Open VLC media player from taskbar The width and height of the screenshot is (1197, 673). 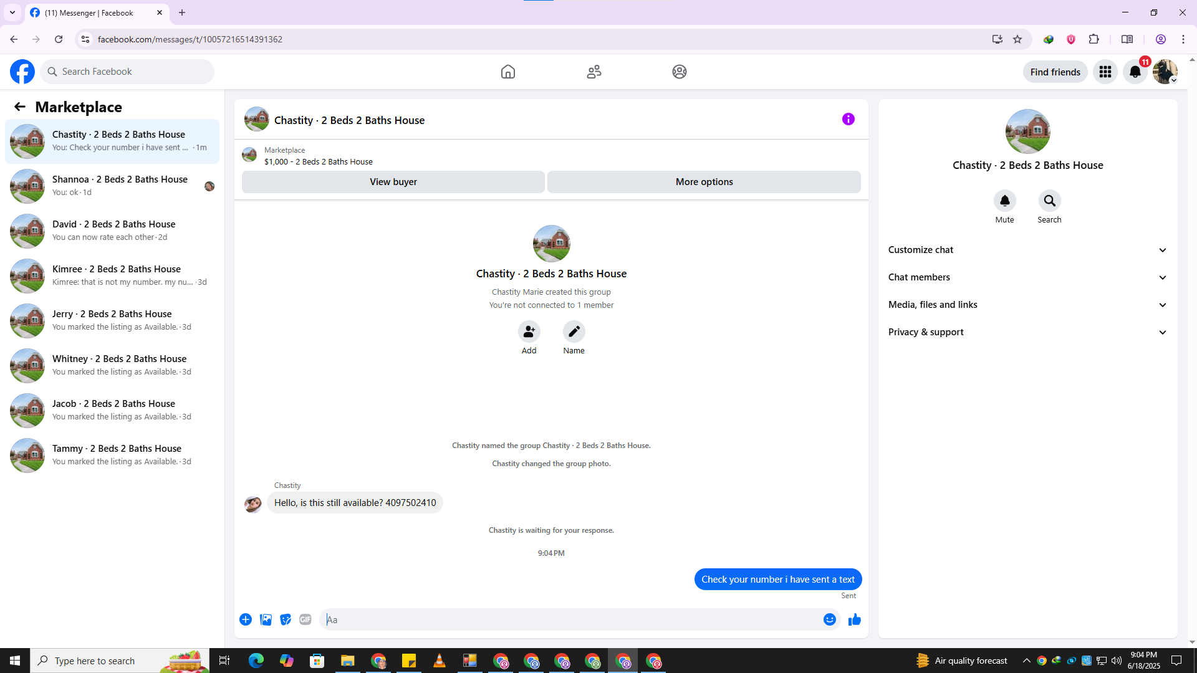point(440,661)
